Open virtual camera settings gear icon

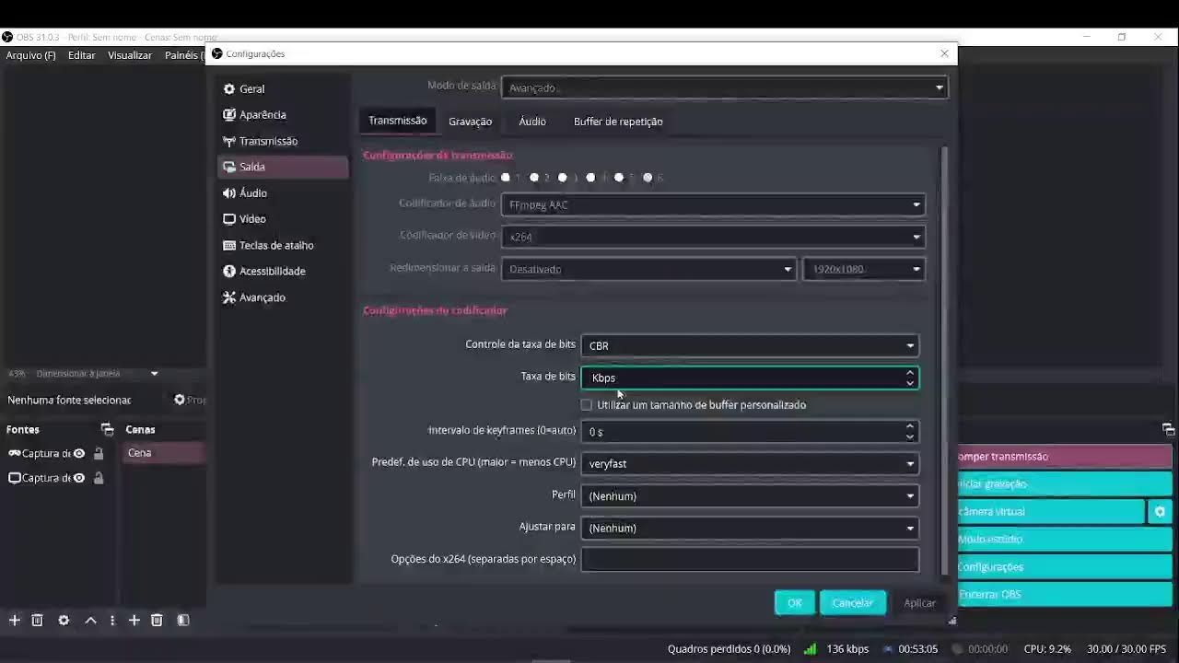pos(1160,511)
